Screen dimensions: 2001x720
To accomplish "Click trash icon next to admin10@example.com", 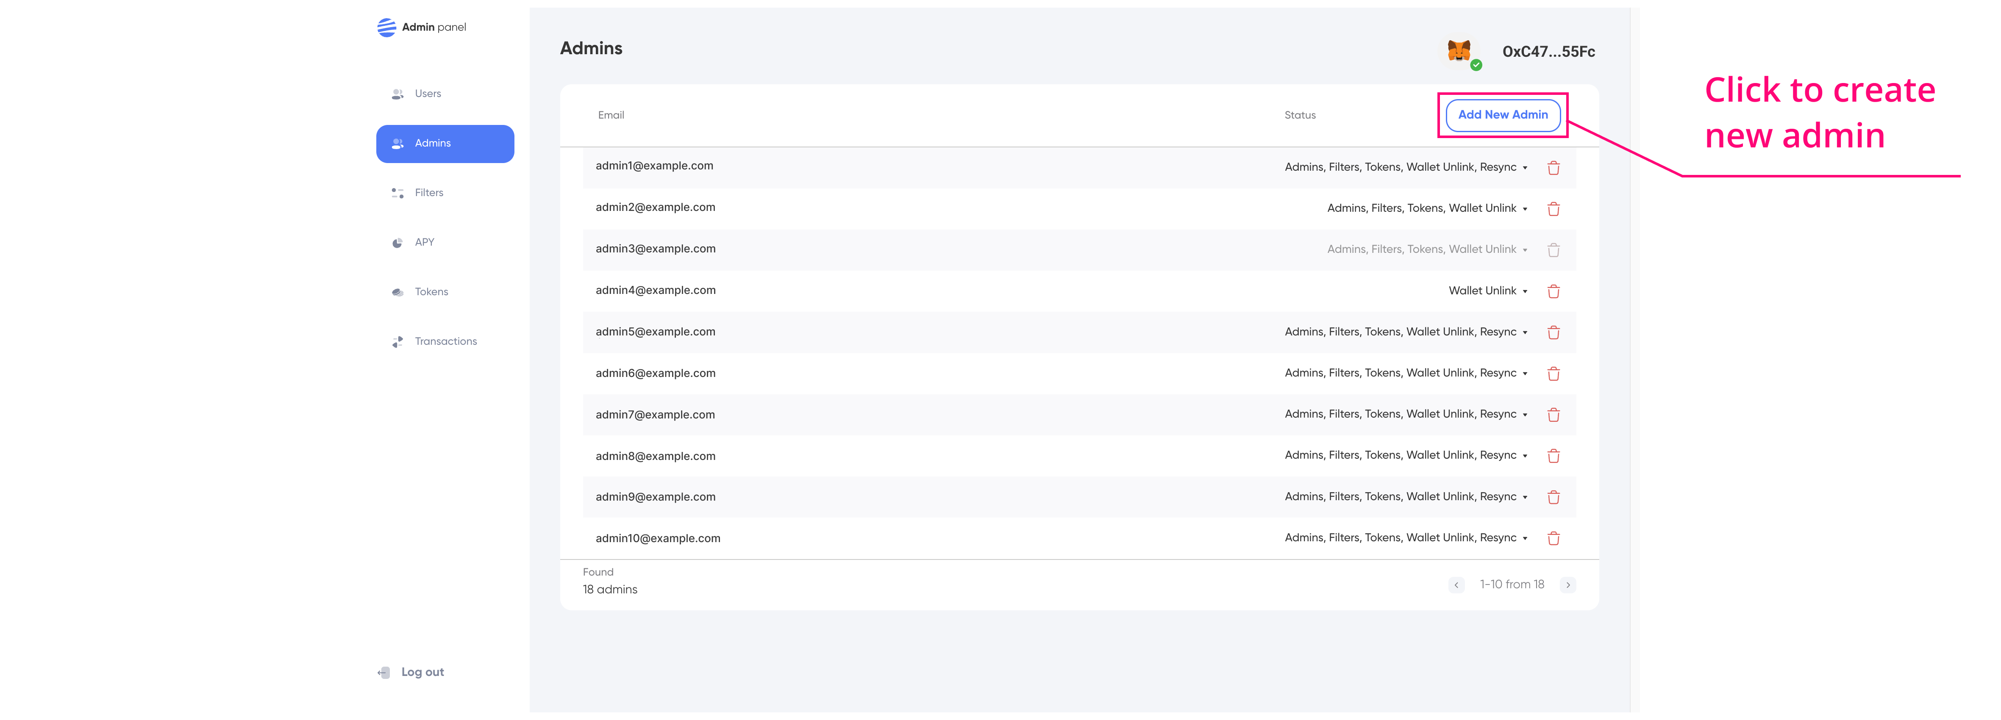I will tap(1554, 538).
